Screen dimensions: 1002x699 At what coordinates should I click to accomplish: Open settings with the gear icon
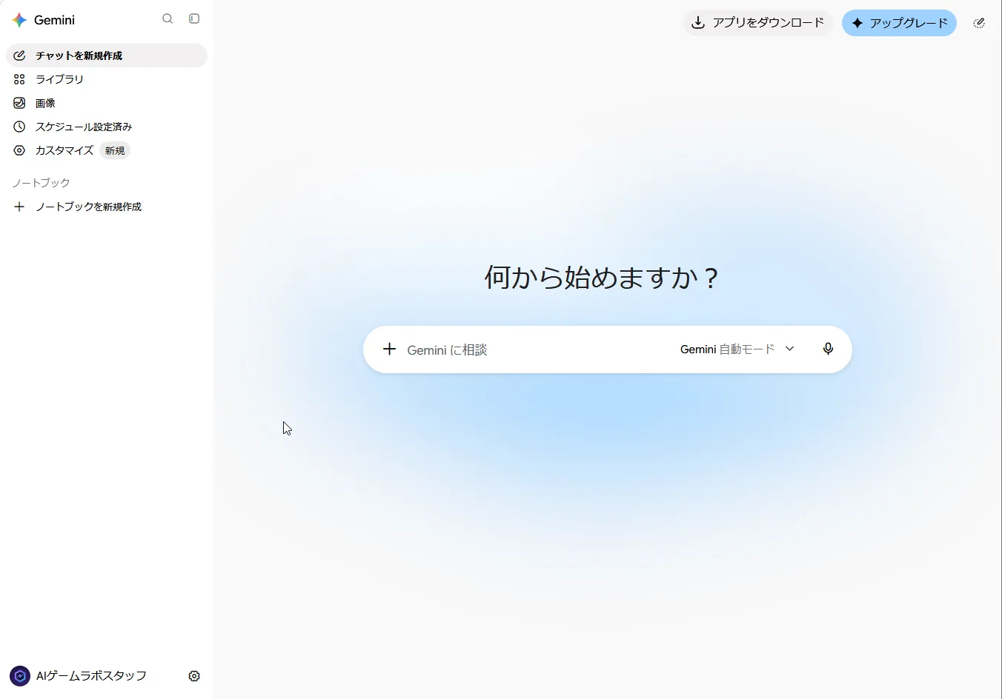(194, 676)
